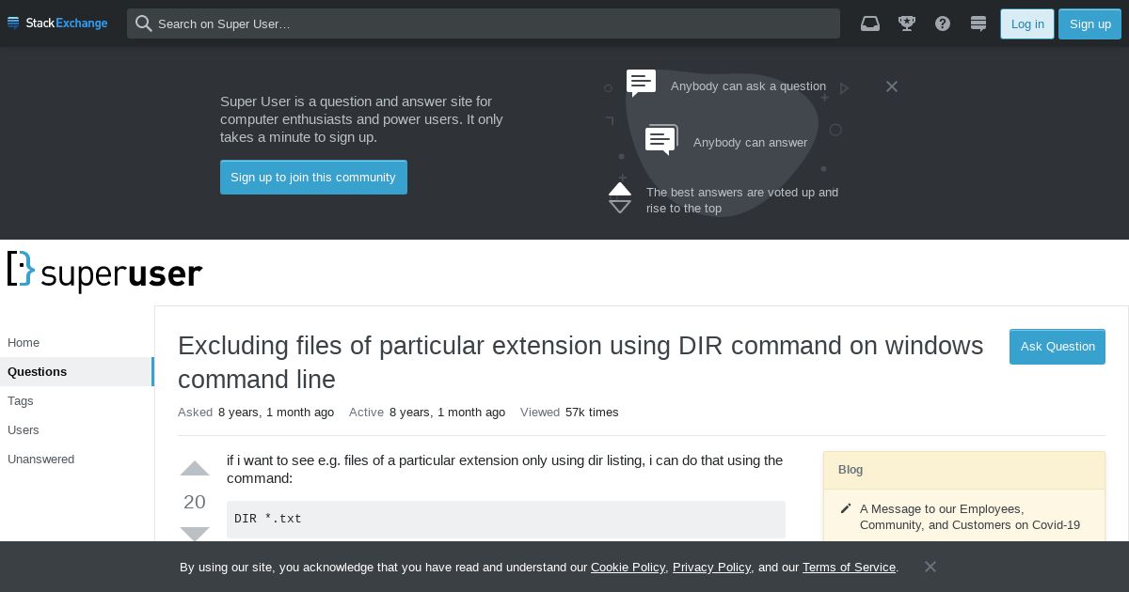
Task: Click the 'Active 8 years, 1 month ago' text
Action: (x=427, y=413)
